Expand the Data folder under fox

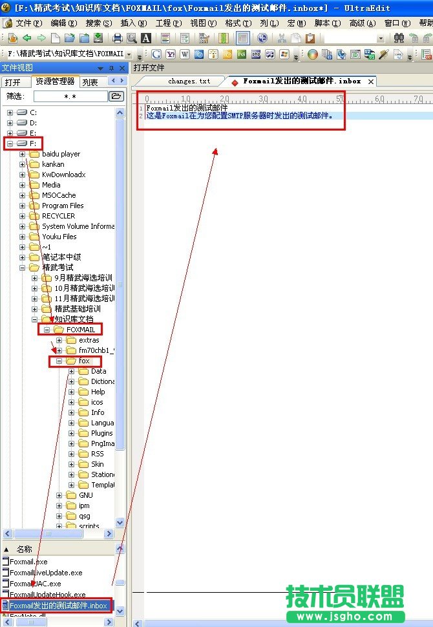[72, 371]
